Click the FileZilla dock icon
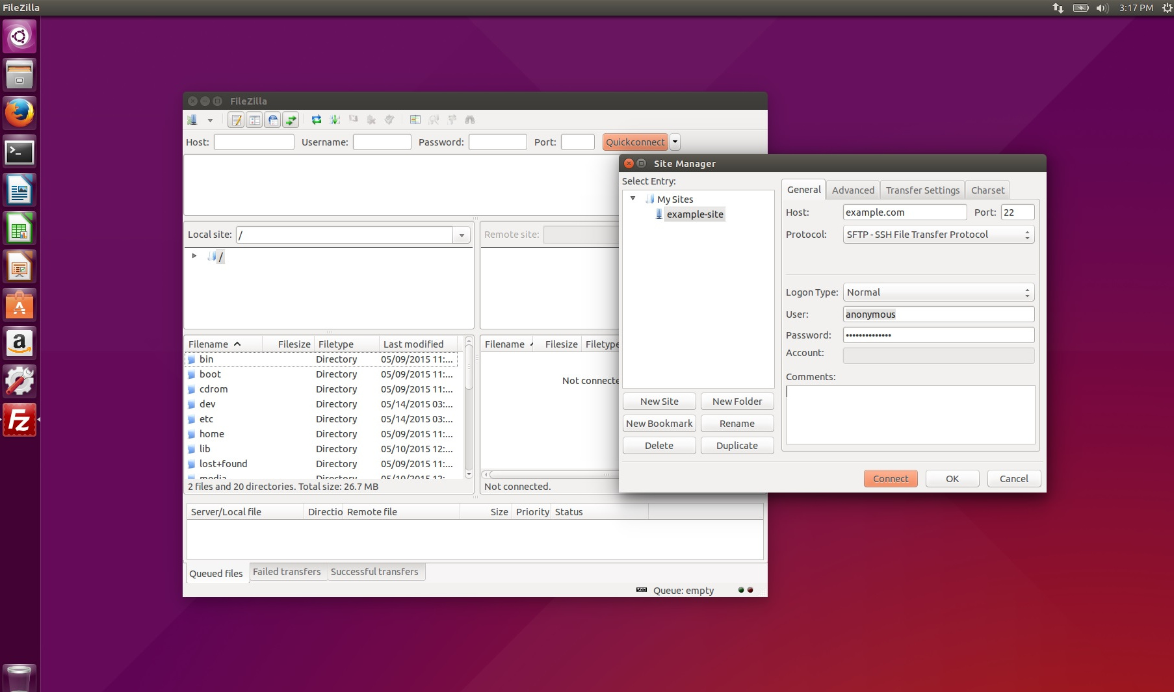 coord(20,420)
